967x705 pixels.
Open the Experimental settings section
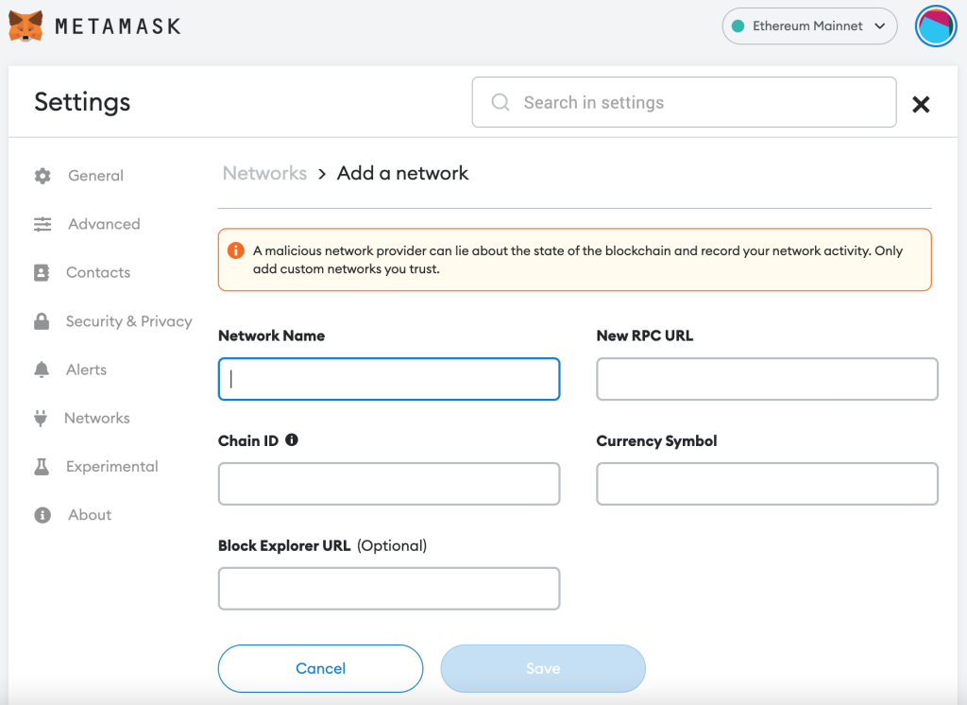tap(112, 467)
